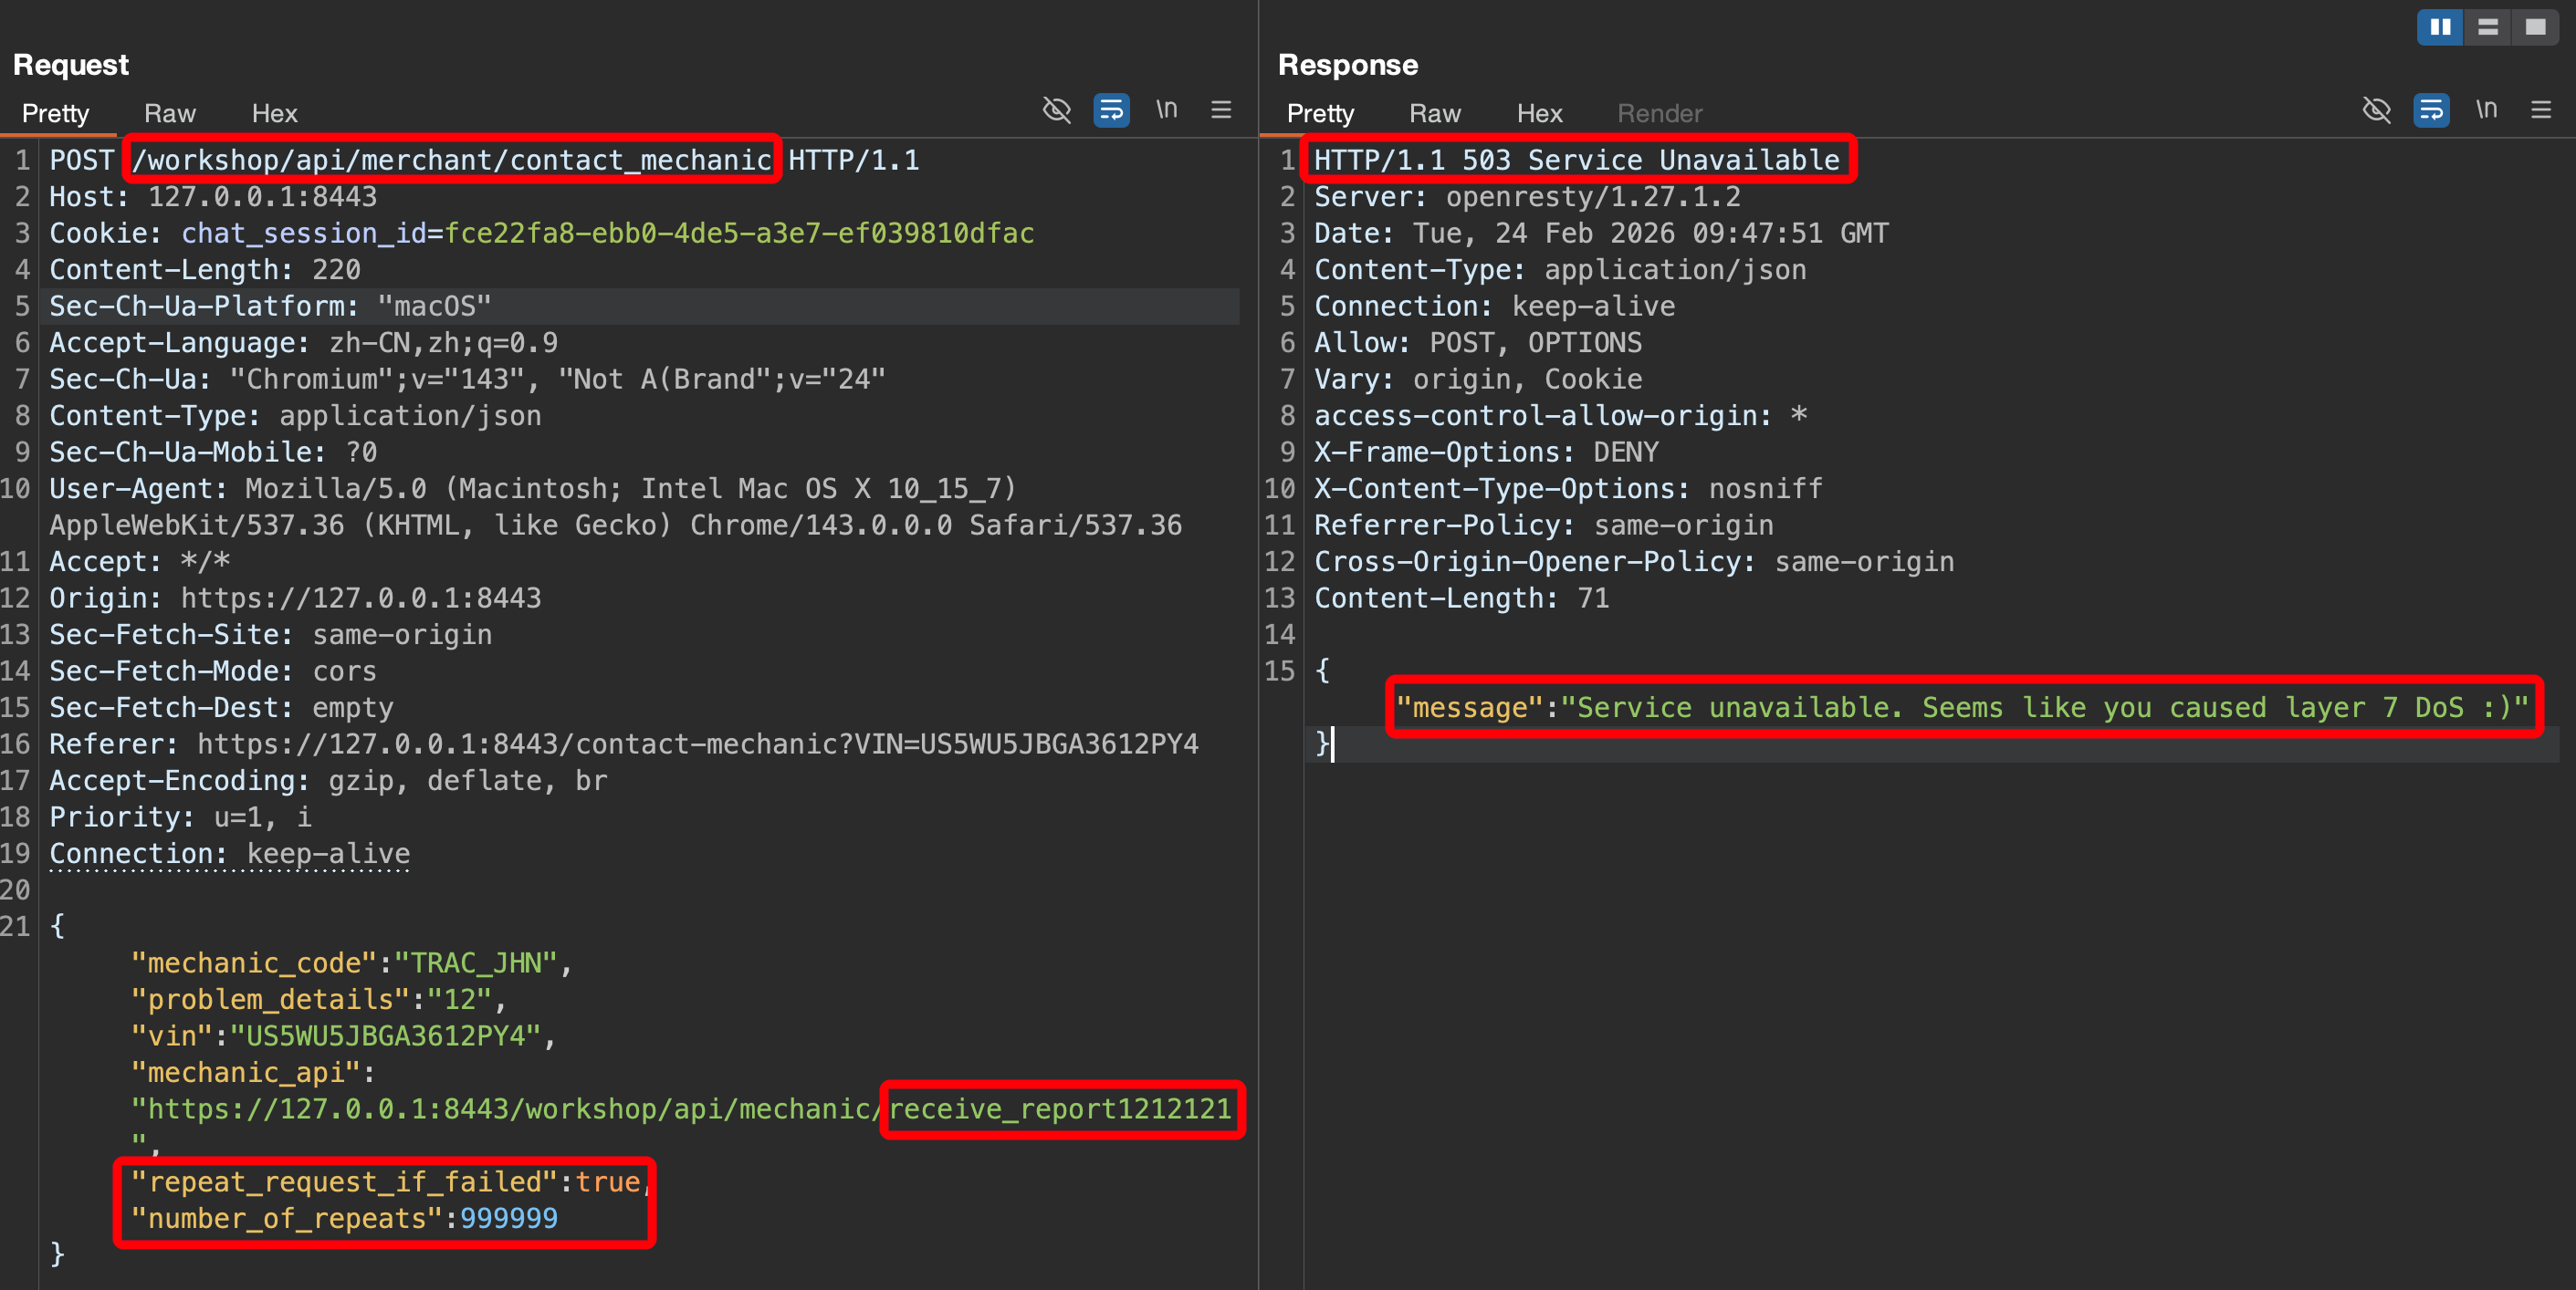This screenshot has width=2576, height=1290.
Task: Select side-by-side split layout icon
Action: coord(2440,27)
